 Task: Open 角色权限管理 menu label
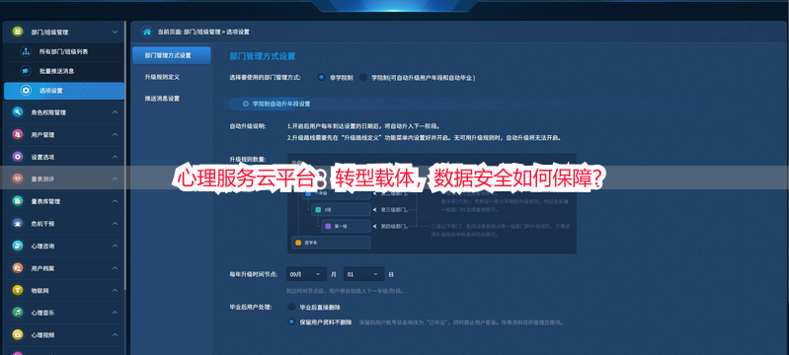tap(48, 112)
